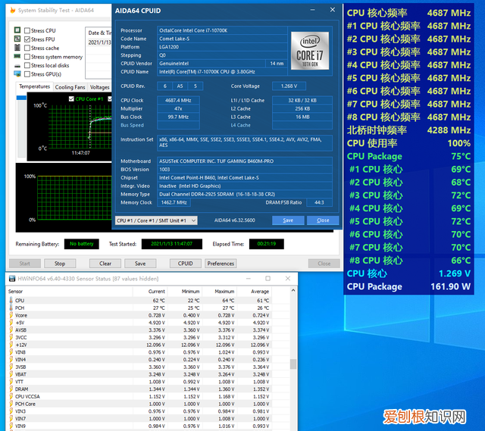Click the voltage icon on the VTT row
This screenshot has height=431, width=485.
pyautogui.click(x=11, y=382)
